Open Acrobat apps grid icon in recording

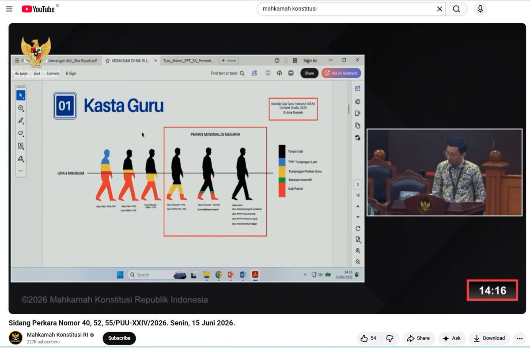tap(295, 61)
